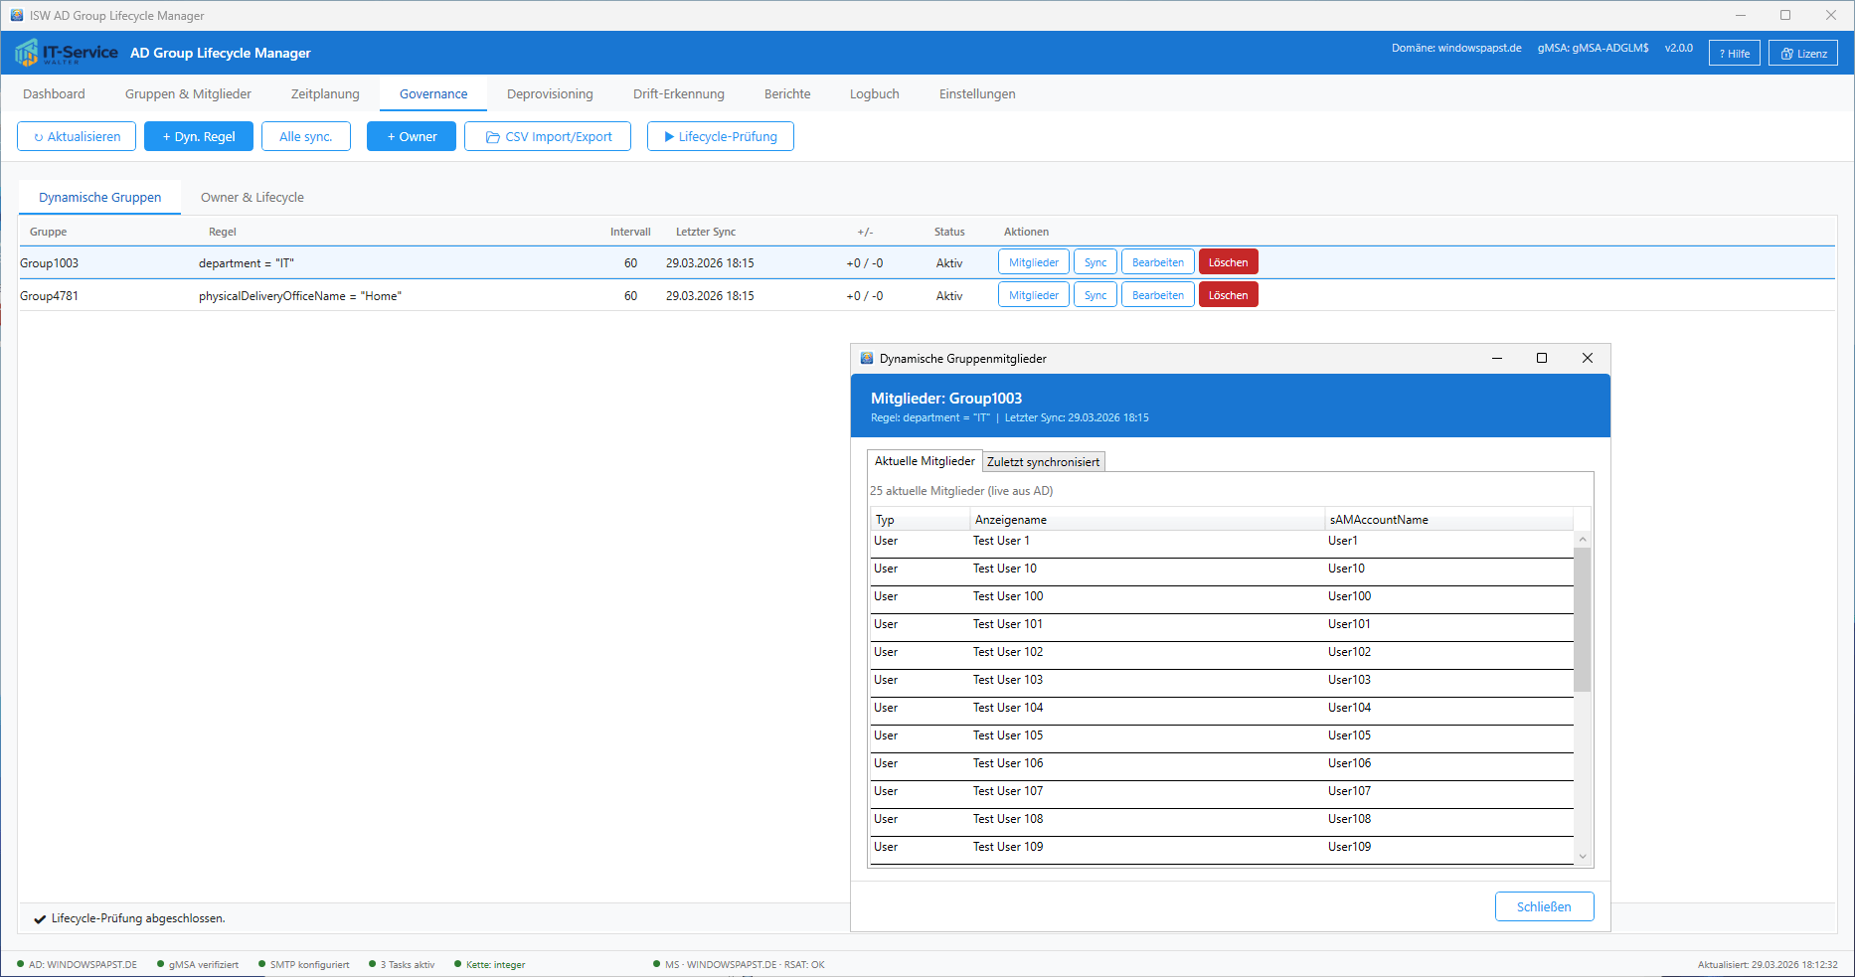This screenshot has height=977, width=1855.
Task: Select the Owner & Lifecycle subtab
Action: pos(253,198)
